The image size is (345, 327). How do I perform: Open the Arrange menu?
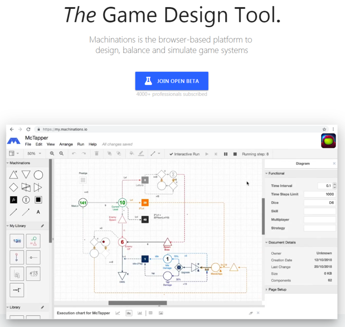point(66,144)
